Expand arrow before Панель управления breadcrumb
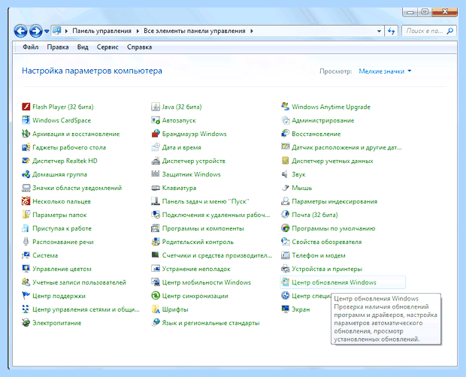Image resolution: width=466 pixels, height=377 pixels. tap(66, 31)
